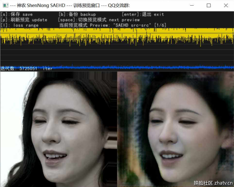Maximize the training preview window
The width and height of the screenshot is (234, 187).
point(209,6)
